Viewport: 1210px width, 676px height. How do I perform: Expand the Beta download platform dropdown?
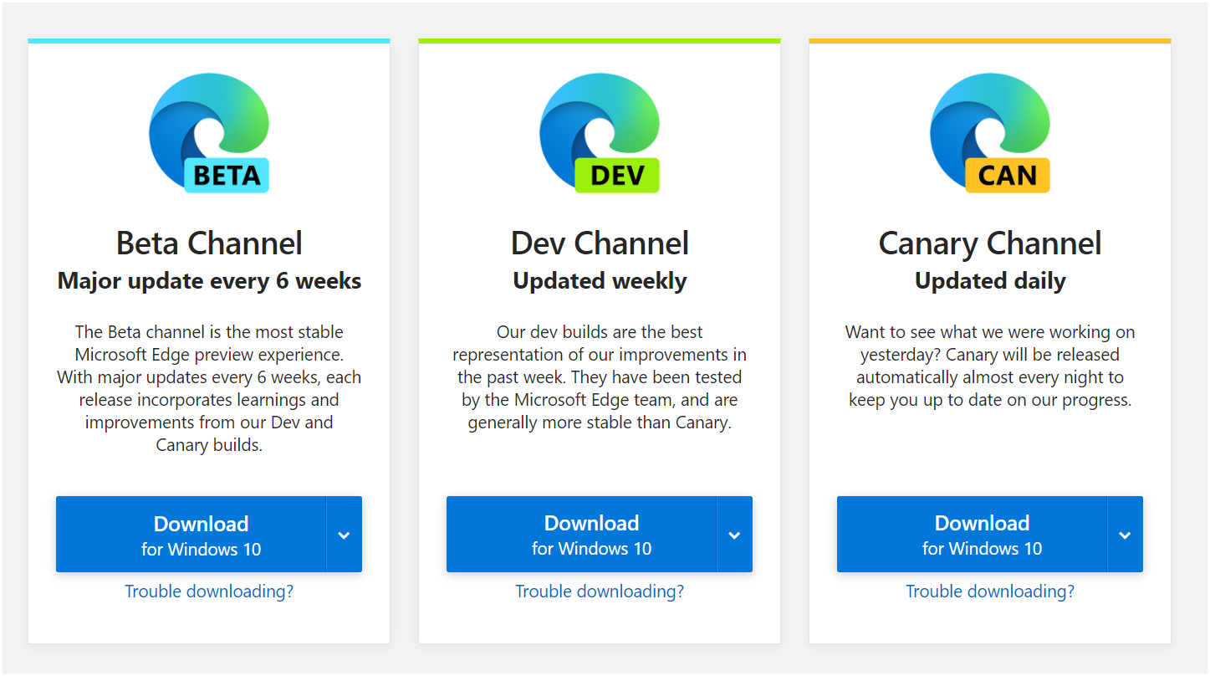[344, 534]
